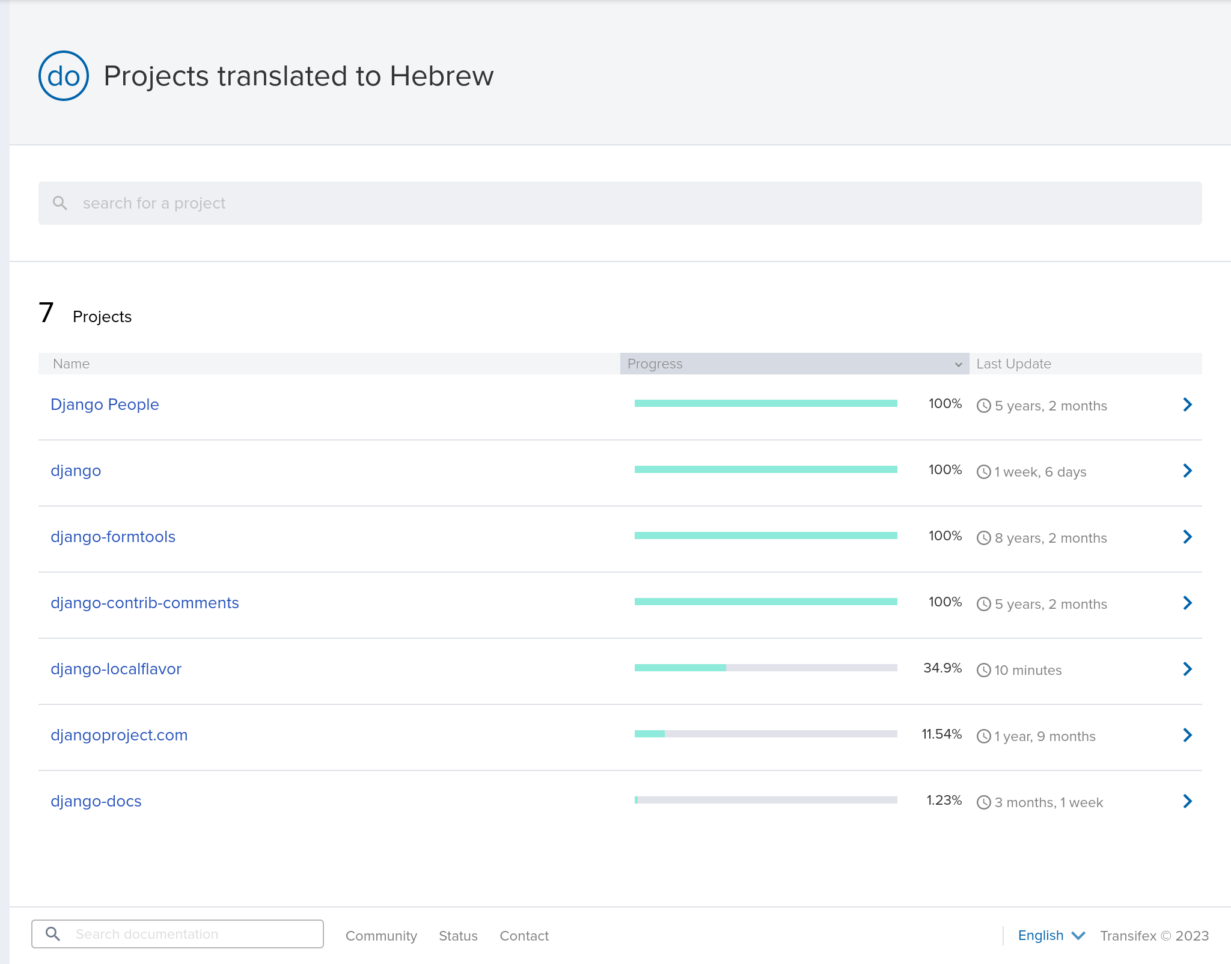Open django-docs via its right chevron

(x=1187, y=801)
